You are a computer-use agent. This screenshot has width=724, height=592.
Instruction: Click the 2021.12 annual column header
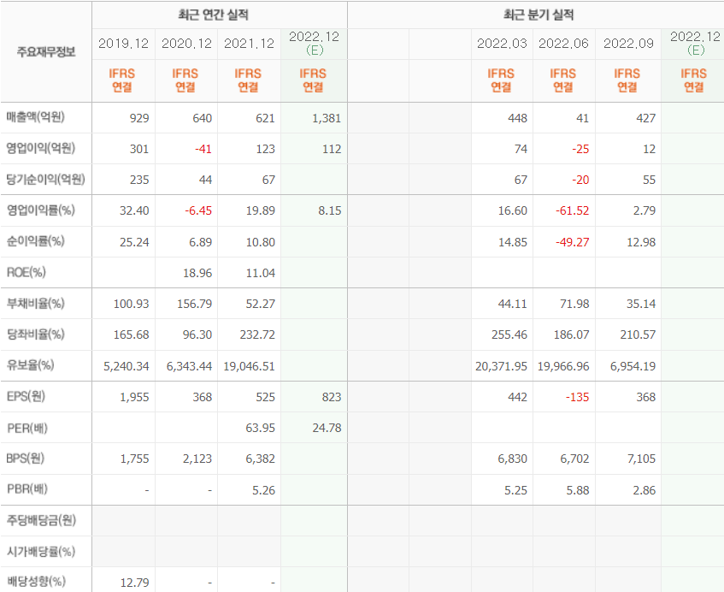pos(250,44)
